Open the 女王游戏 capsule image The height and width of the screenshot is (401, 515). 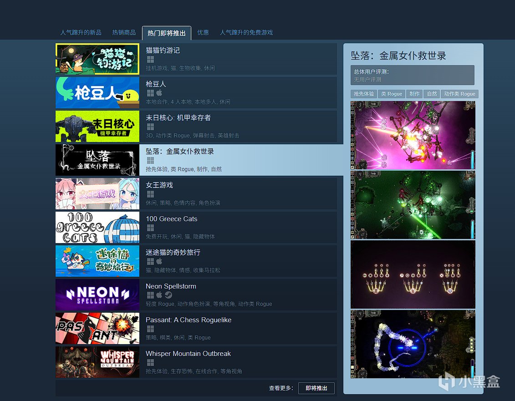(x=97, y=194)
